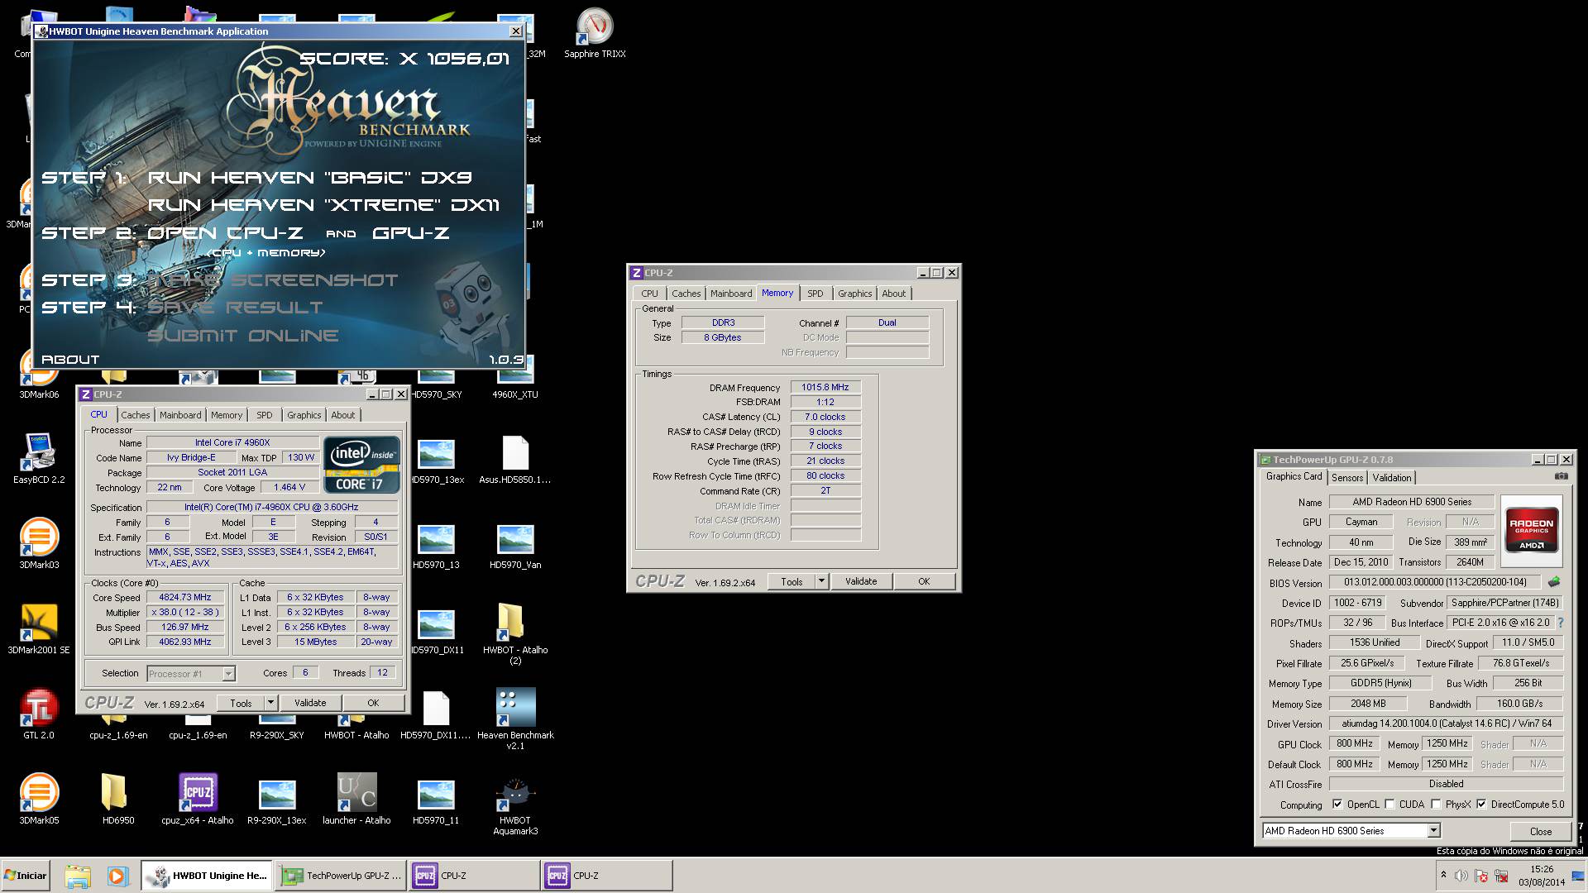Screen dimensions: 1588x893
Task: Expand the Tools arrow in CPU-Z CPU window
Action: (x=270, y=703)
